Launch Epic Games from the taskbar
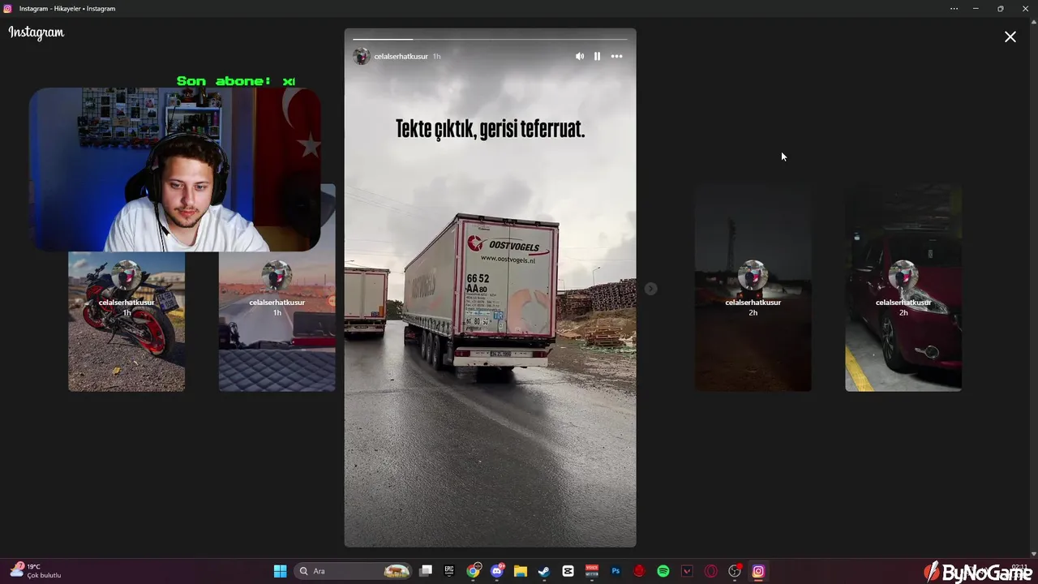Image resolution: width=1038 pixels, height=584 pixels. pos(449,571)
